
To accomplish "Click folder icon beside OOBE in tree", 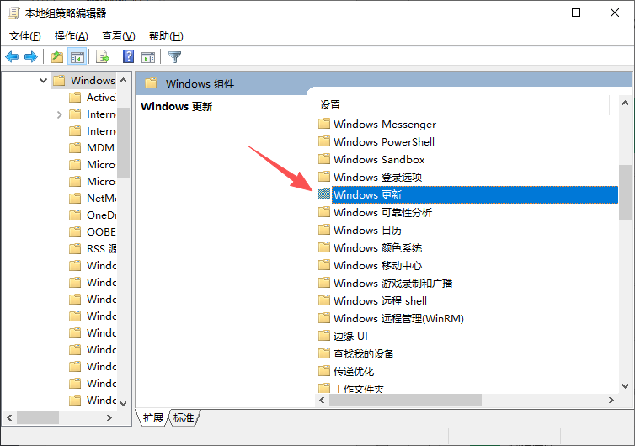I will click(75, 232).
